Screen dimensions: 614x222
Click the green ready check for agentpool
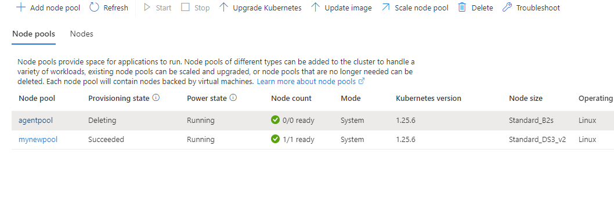[275, 120]
